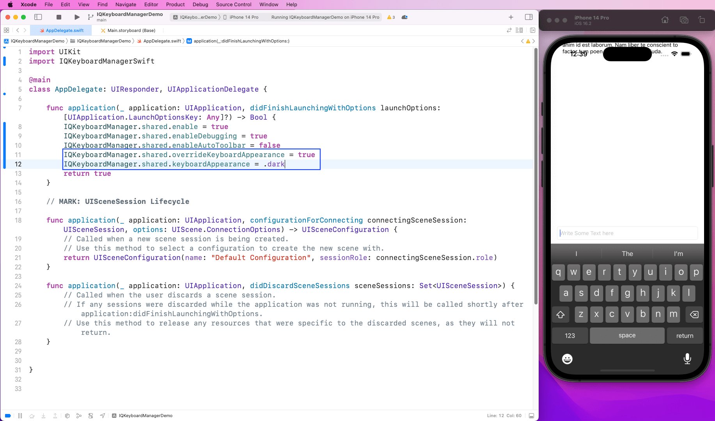Image resolution: width=715 pixels, height=421 pixels.
Task: Take a Simulator screenshot with camera icon
Action: click(x=684, y=20)
